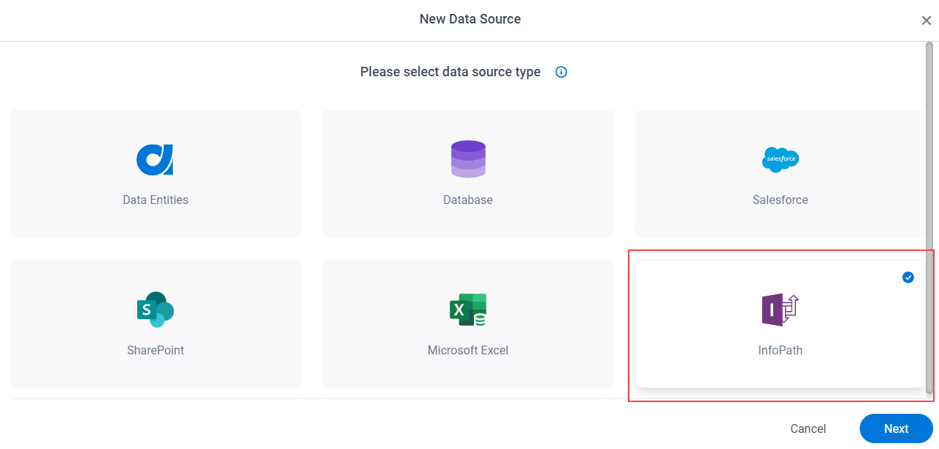Select the Microsoft Excel label

(468, 350)
